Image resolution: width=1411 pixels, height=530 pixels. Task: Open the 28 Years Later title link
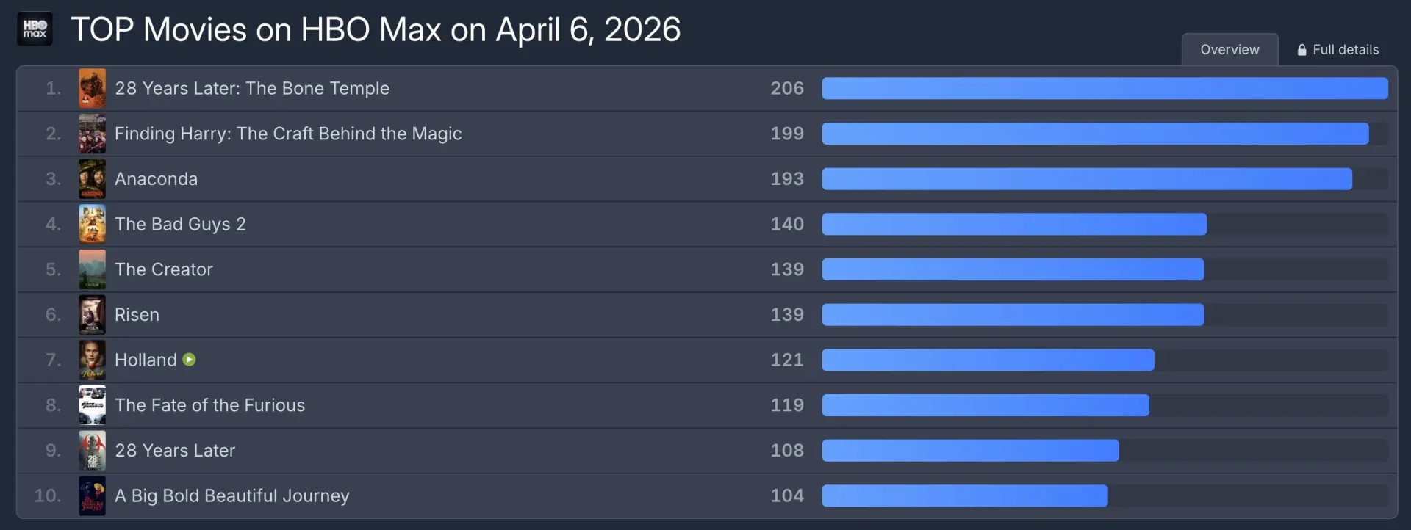[175, 451]
